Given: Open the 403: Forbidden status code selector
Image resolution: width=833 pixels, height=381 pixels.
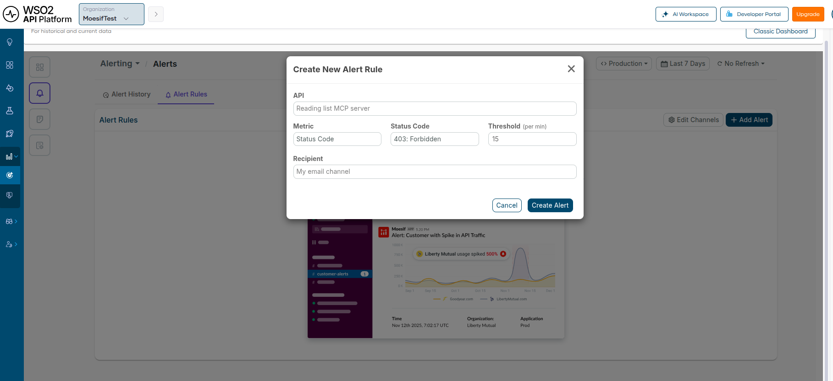Looking at the screenshot, I should [x=435, y=139].
